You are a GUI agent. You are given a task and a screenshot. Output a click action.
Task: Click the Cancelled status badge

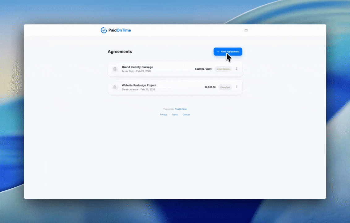point(225,87)
